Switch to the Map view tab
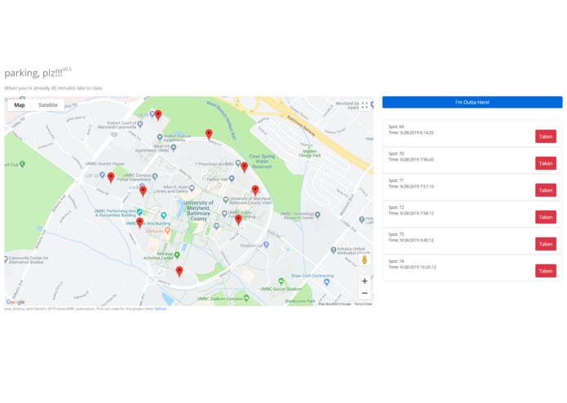Image resolution: width=567 pixels, height=403 pixels. pyautogui.click(x=20, y=105)
